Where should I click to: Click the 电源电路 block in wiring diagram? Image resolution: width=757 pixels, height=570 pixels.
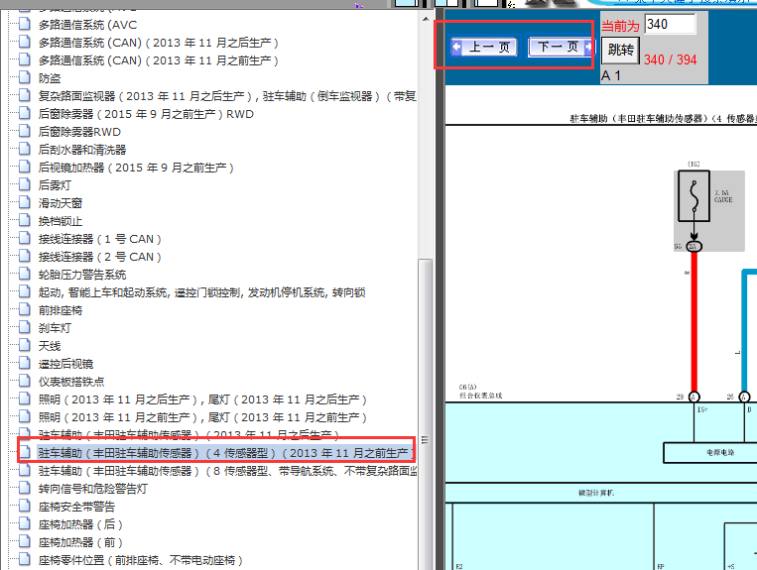click(x=710, y=453)
